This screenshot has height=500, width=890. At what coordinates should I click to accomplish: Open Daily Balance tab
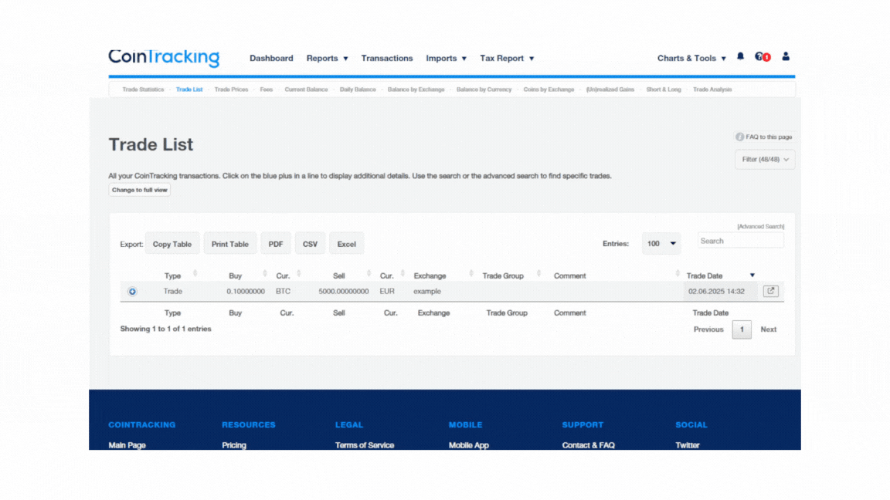coord(358,90)
